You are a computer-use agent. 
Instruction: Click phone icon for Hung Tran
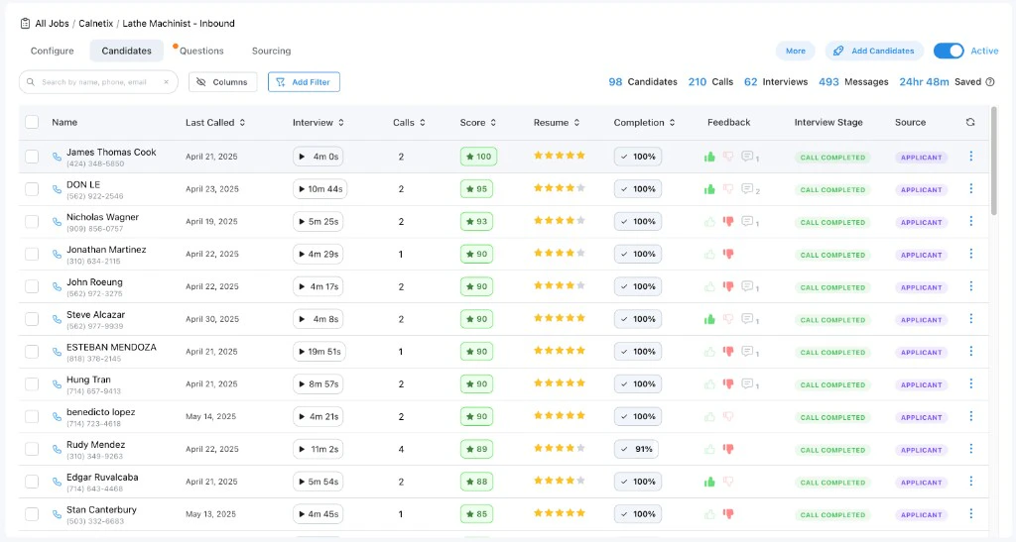(x=57, y=384)
